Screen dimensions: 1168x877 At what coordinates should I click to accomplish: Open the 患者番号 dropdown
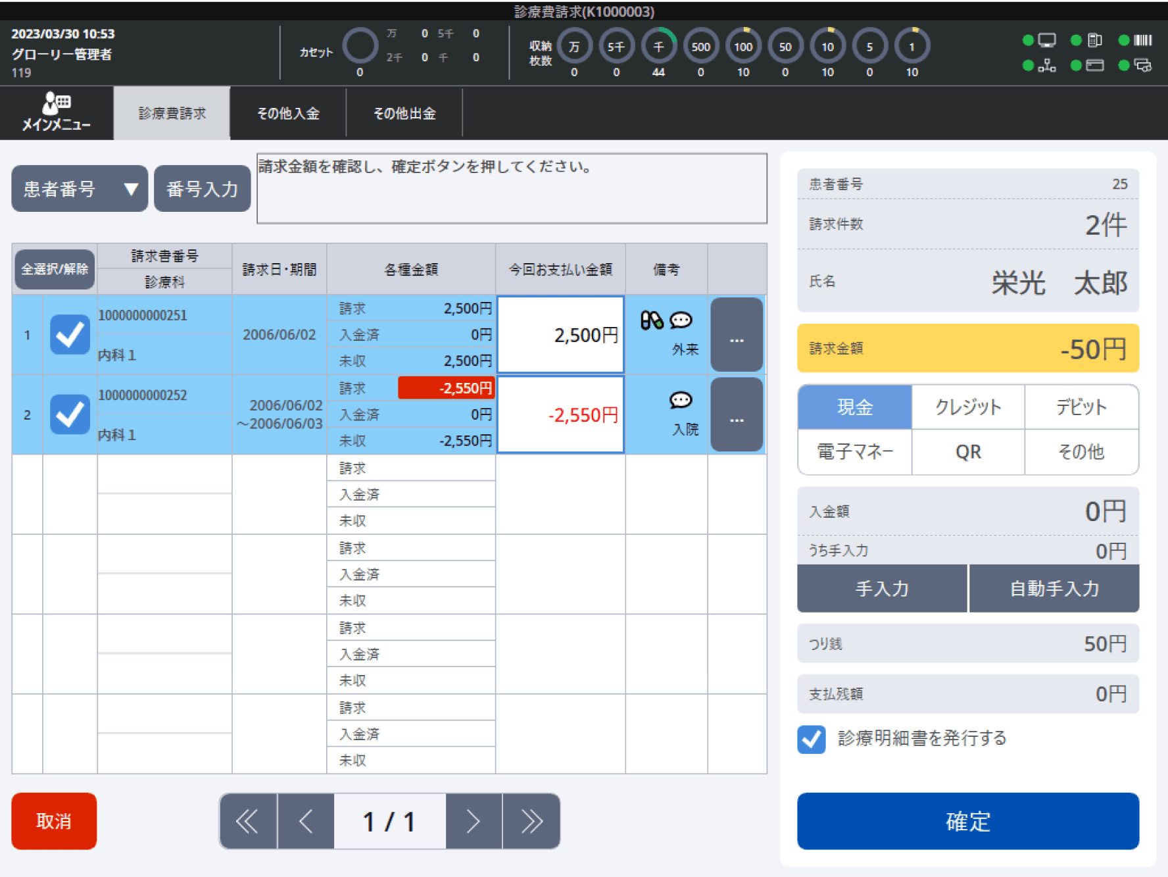[80, 189]
